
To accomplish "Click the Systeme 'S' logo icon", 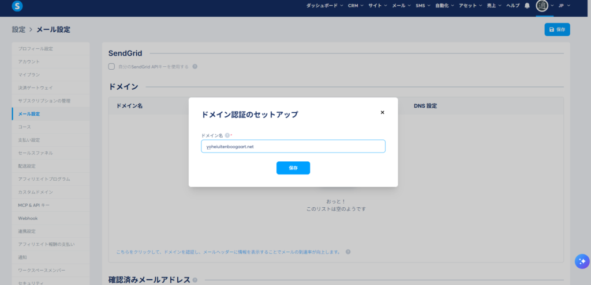I will pyautogui.click(x=17, y=6).
